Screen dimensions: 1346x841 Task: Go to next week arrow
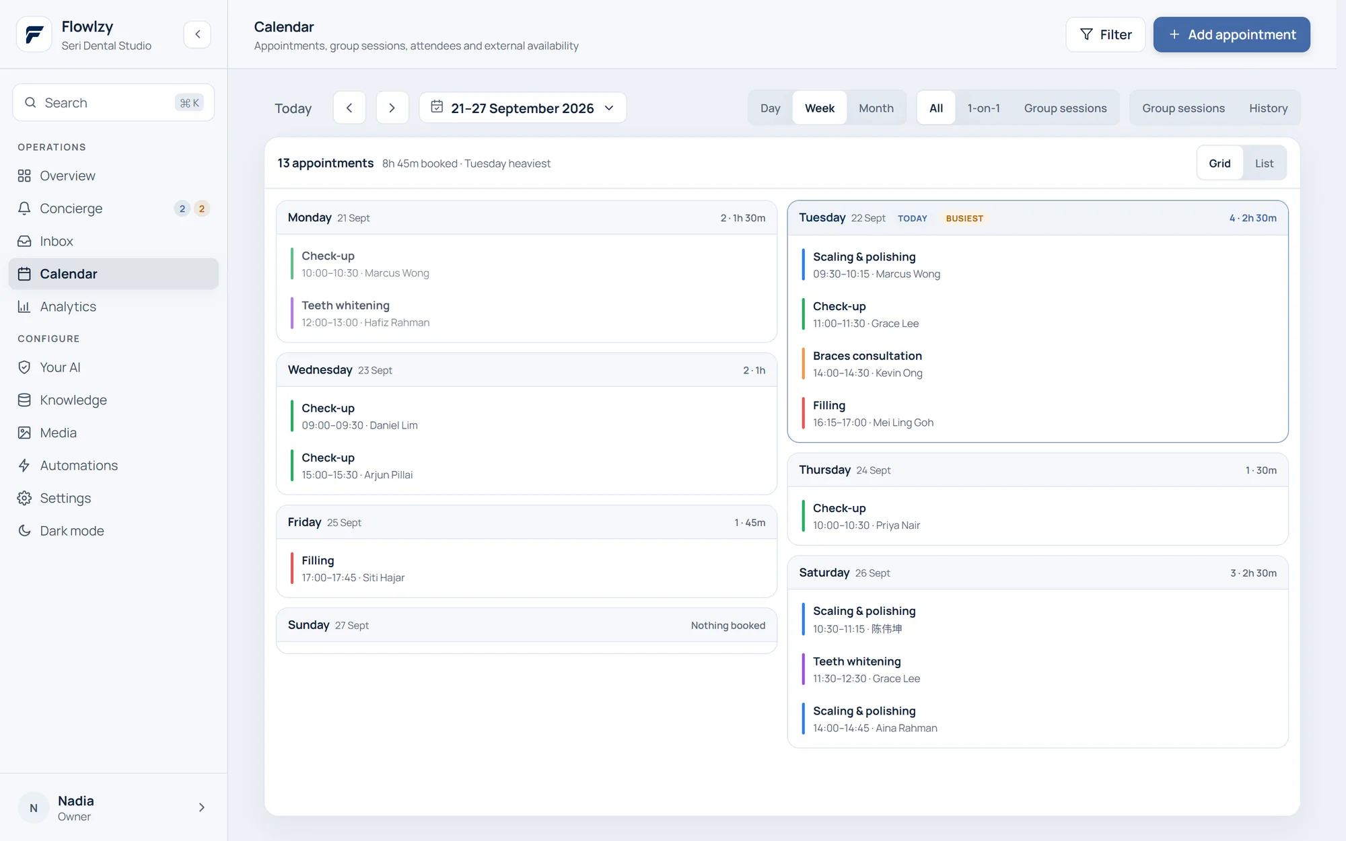[x=392, y=108]
